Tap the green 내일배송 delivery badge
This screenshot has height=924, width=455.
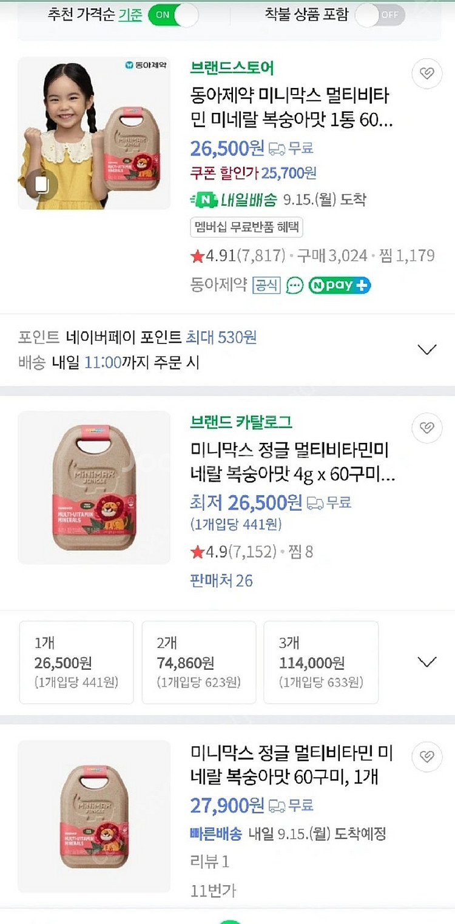click(234, 200)
